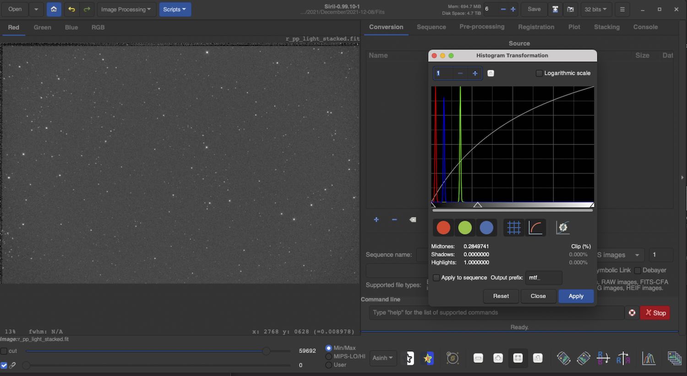This screenshot has width=687, height=376.
Task: Toggle the red channel color swatch
Action: (x=443, y=227)
